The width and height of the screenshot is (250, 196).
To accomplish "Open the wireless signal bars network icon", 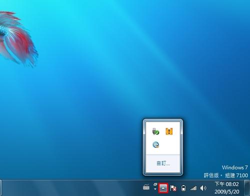I will point(193,188).
